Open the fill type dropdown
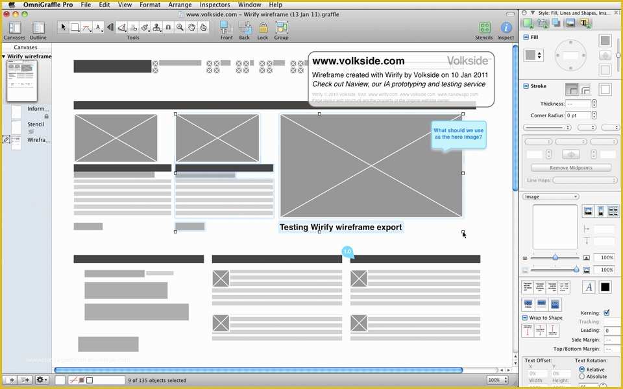Screen dimensions: 623x389 coord(533,55)
